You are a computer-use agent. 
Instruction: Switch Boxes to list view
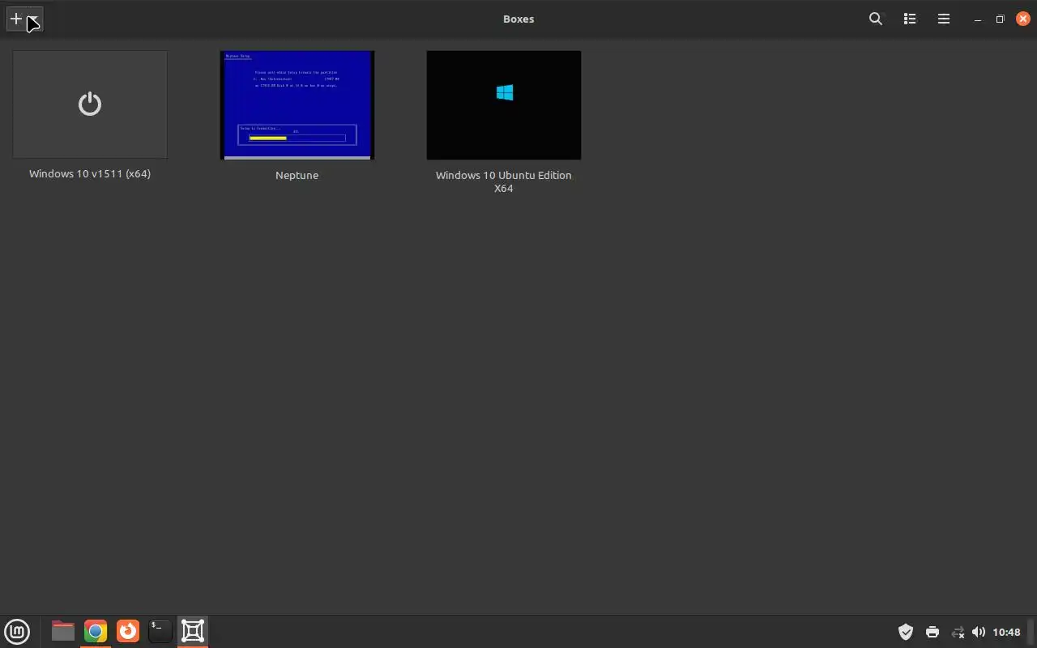click(x=910, y=19)
